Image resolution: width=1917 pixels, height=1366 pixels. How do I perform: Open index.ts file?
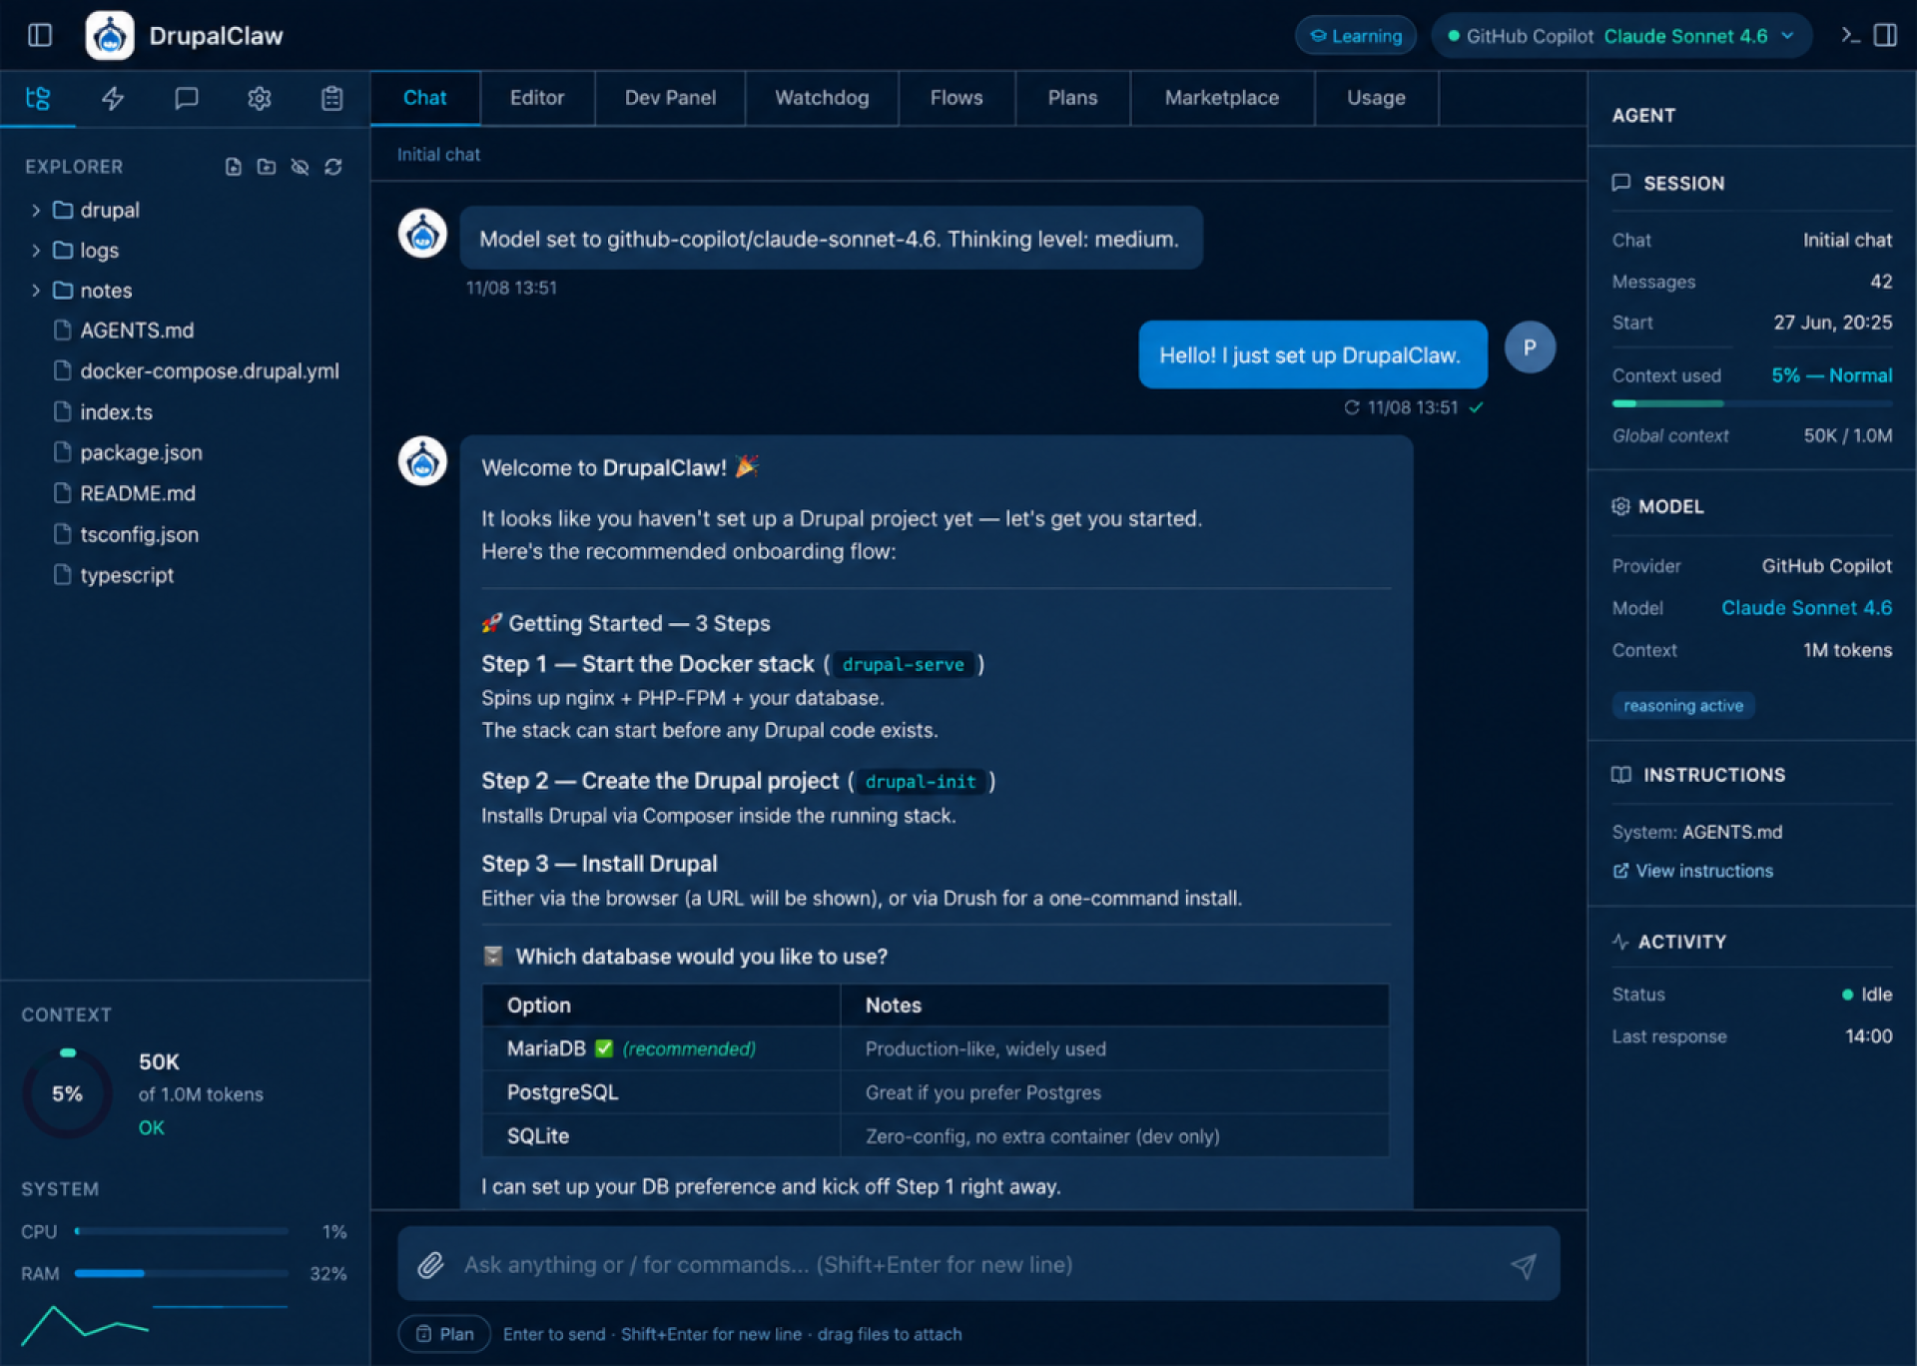pyautogui.click(x=103, y=411)
